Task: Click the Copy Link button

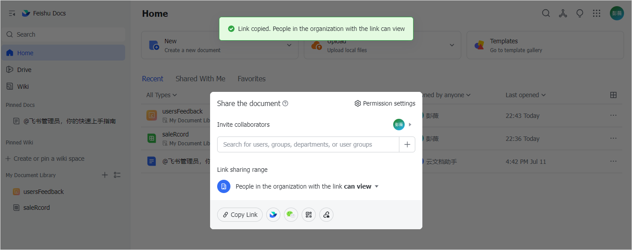Action: (240, 215)
